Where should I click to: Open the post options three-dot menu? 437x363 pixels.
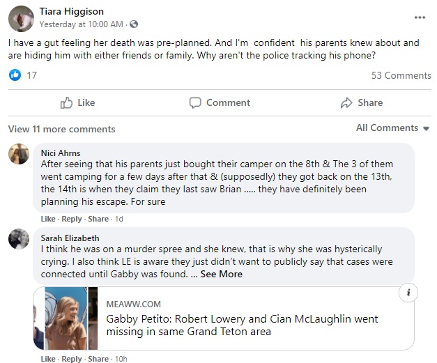click(x=420, y=17)
